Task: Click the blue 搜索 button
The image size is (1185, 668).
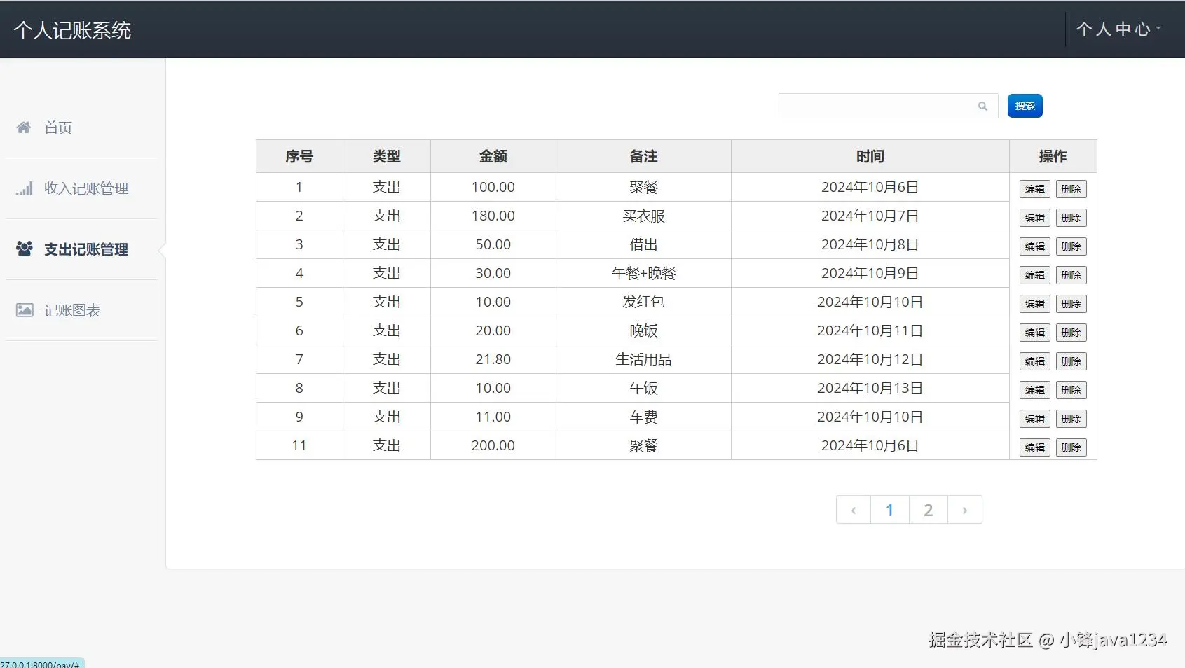Action: [1025, 106]
